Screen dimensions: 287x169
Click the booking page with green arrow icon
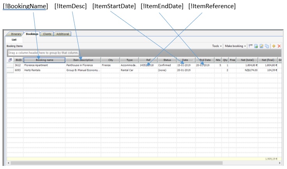click(256, 46)
